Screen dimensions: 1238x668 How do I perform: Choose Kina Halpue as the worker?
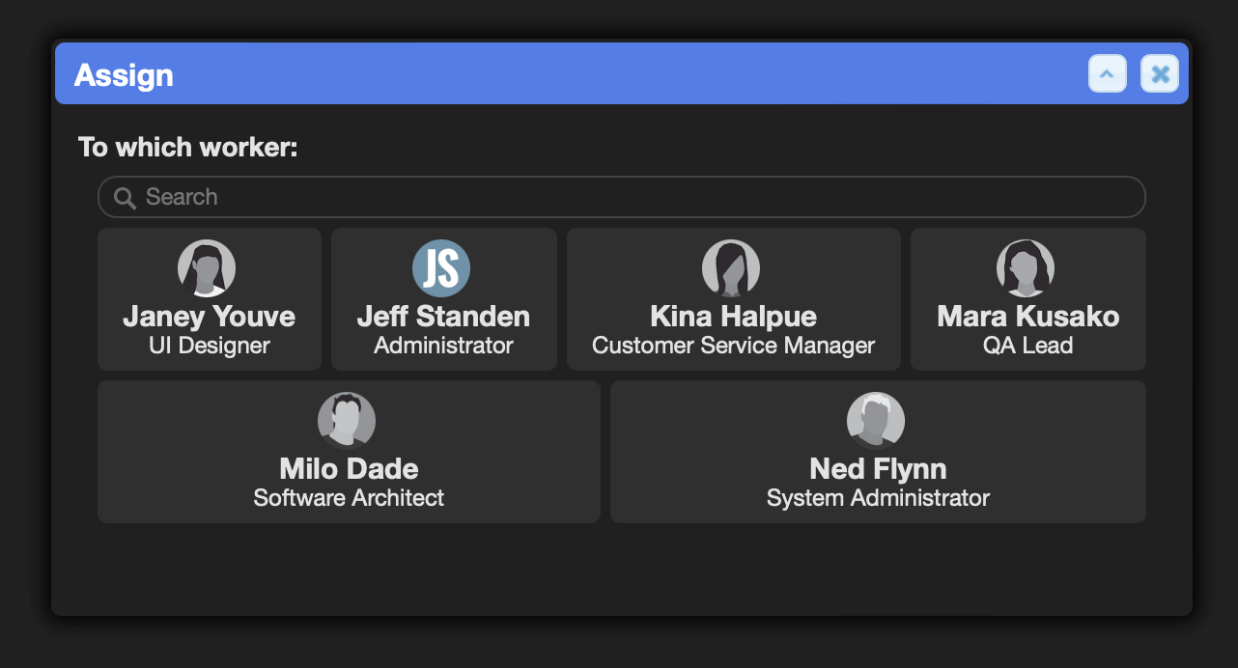click(734, 317)
